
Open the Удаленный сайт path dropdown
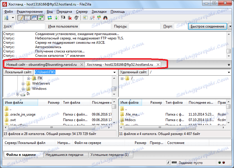click(229, 72)
